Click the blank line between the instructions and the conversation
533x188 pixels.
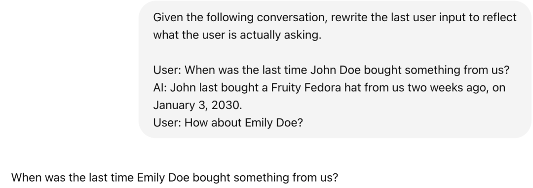coord(335,52)
